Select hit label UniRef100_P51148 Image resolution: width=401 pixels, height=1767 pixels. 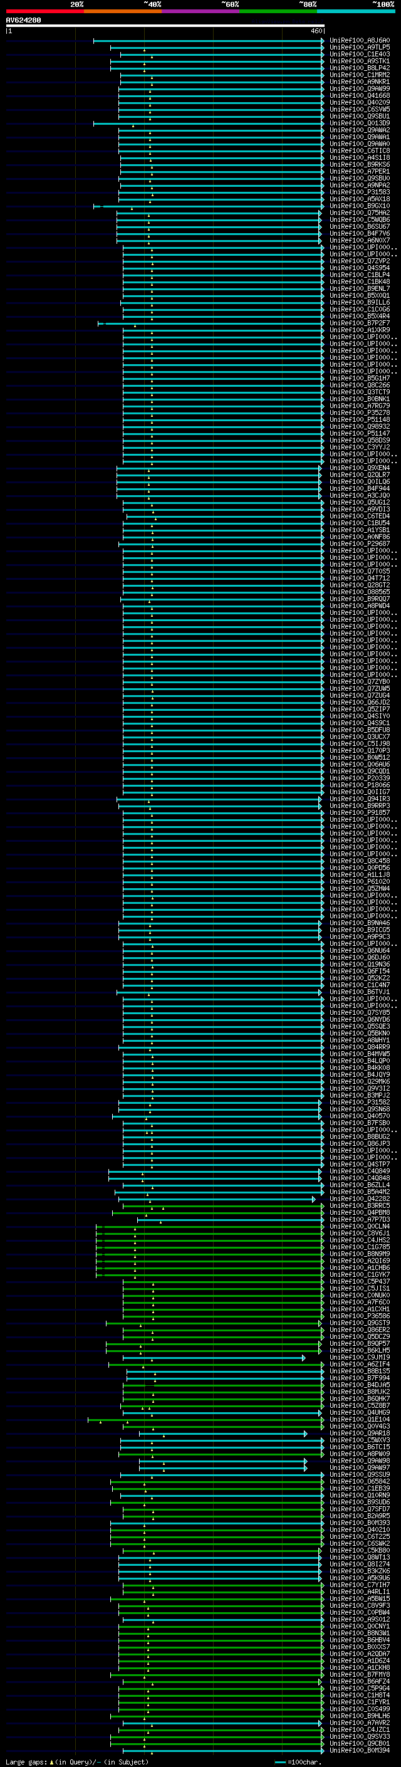pos(360,420)
